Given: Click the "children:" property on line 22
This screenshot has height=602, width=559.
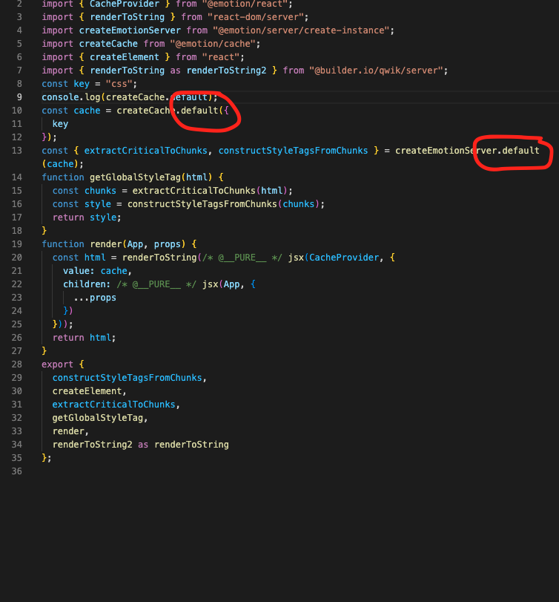Looking at the screenshot, I should [x=87, y=284].
